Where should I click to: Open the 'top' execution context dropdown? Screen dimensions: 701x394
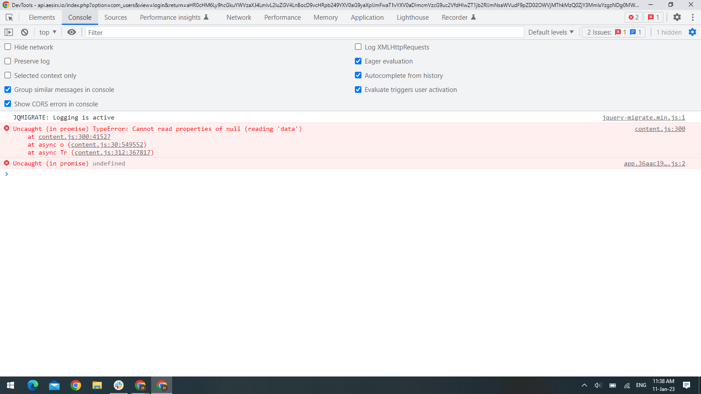coord(47,32)
